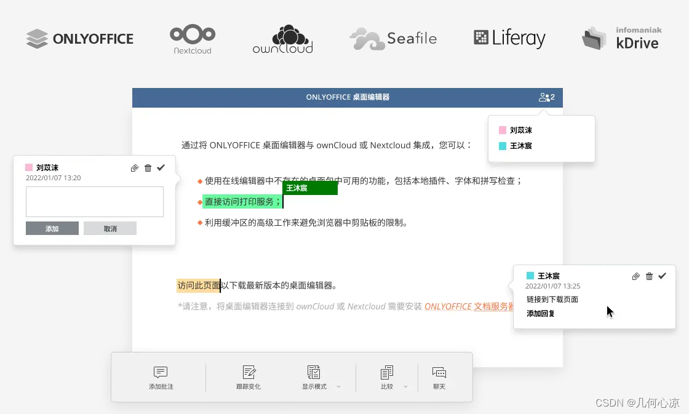The width and height of the screenshot is (689, 414).
Task: Click the cyan swatch next to 王沐宸 in user list
Action: [x=503, y=146]
